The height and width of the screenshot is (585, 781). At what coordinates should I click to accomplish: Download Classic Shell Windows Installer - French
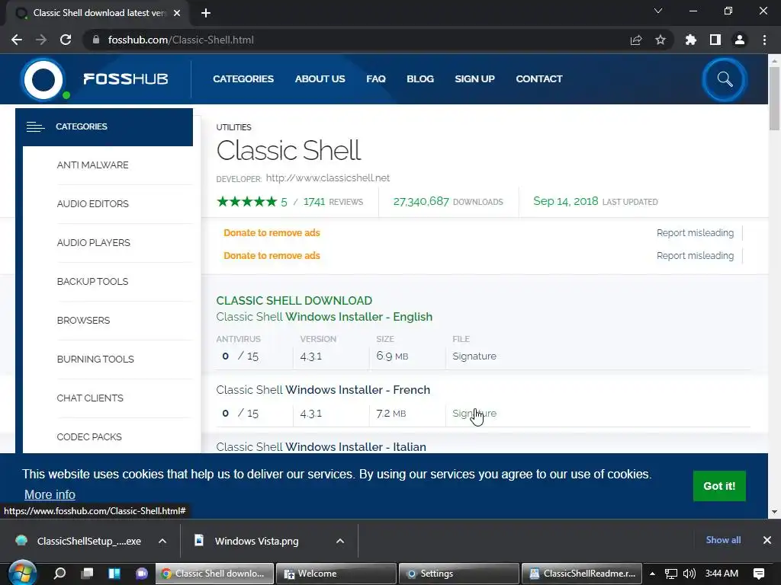323,390
